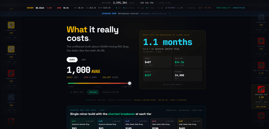Click the AVAX price ticker
269x129 pixels.
[63, 8]
